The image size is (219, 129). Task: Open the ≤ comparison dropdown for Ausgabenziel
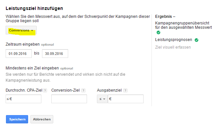(102, 99)
